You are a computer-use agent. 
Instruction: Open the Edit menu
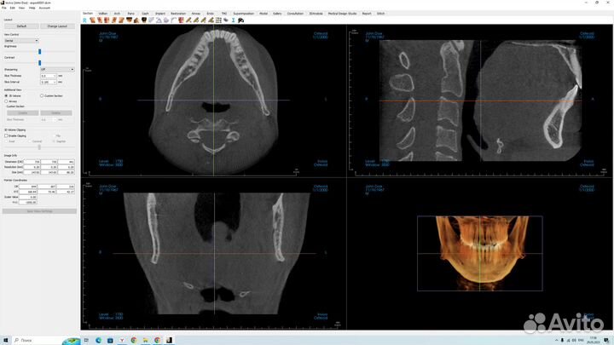13,8
